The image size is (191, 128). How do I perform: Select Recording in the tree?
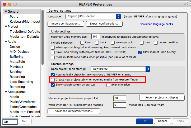point(17,77)
